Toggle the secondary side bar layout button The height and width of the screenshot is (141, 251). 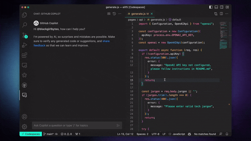222,7
